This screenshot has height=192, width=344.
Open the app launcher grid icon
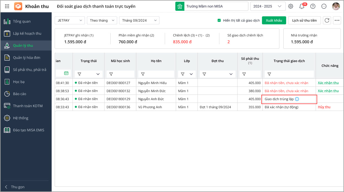[x=7, y=6]
